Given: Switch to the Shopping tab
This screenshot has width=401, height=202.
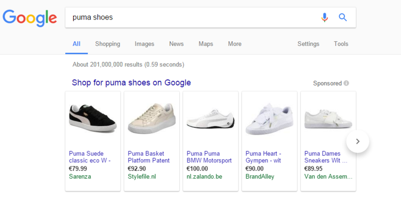Looking at the screenshot, I should point(107,44).
